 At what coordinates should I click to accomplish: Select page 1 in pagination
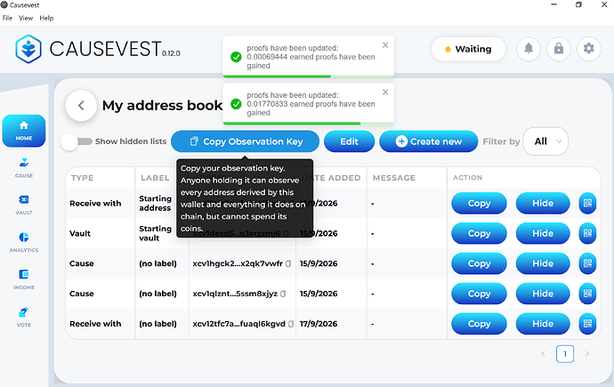(x=565, y=354)
